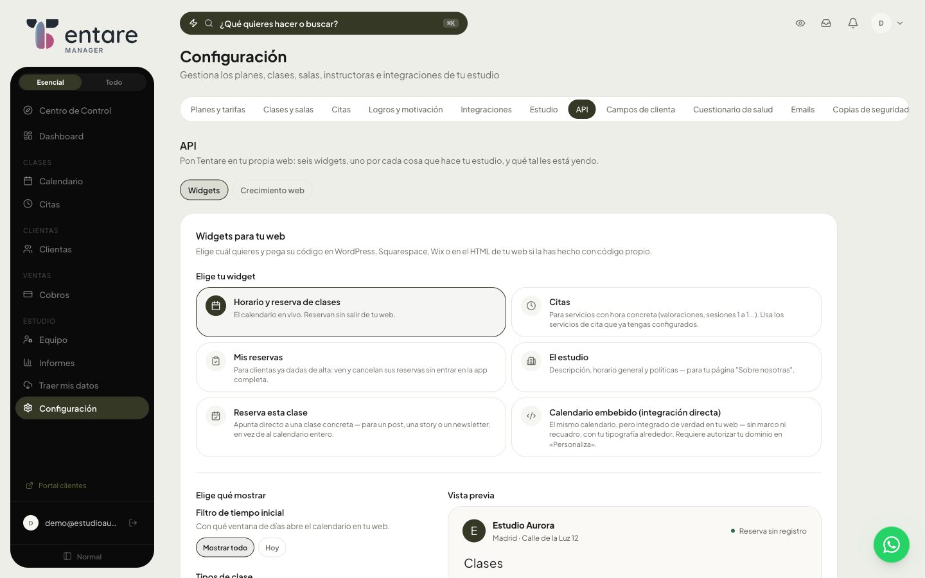Open Cobros in sidebar
Viewport: 925px width, 578px height.
pyautogui.click(x=82, y=295)
